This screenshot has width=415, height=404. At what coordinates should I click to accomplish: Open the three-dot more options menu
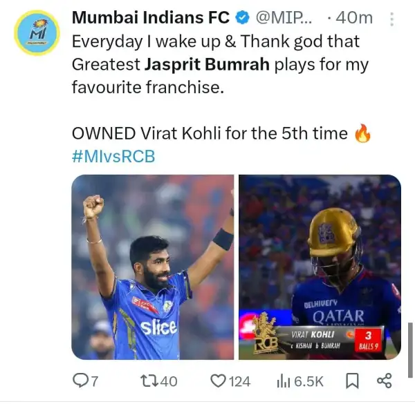pos(392,19)
